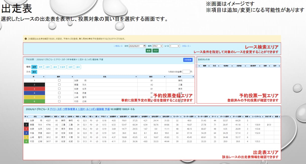Image resolution: width=306 pixels, height=164 pixels.
Task: Select the 複勝 bet type
Action: (41, 67)
